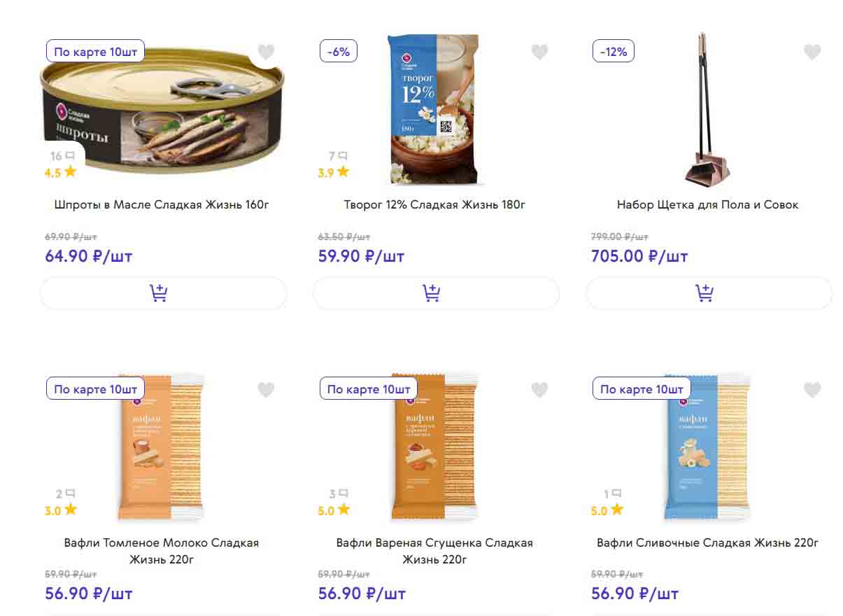
Task: Click the 5.0 star rating on Вафли Сливочные
Action: point(607,510)
